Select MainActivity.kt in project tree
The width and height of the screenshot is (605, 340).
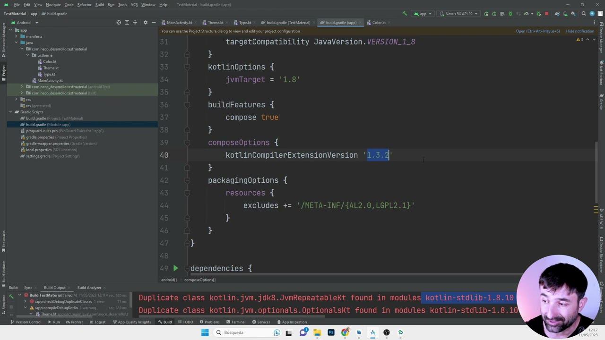(50, 80)
